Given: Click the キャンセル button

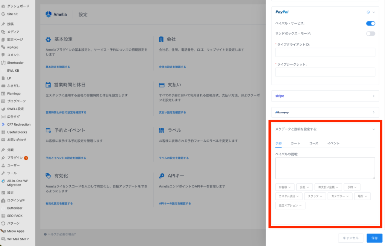Looking at the screenshot, I should pyautogui.click(x=350, y=238).
